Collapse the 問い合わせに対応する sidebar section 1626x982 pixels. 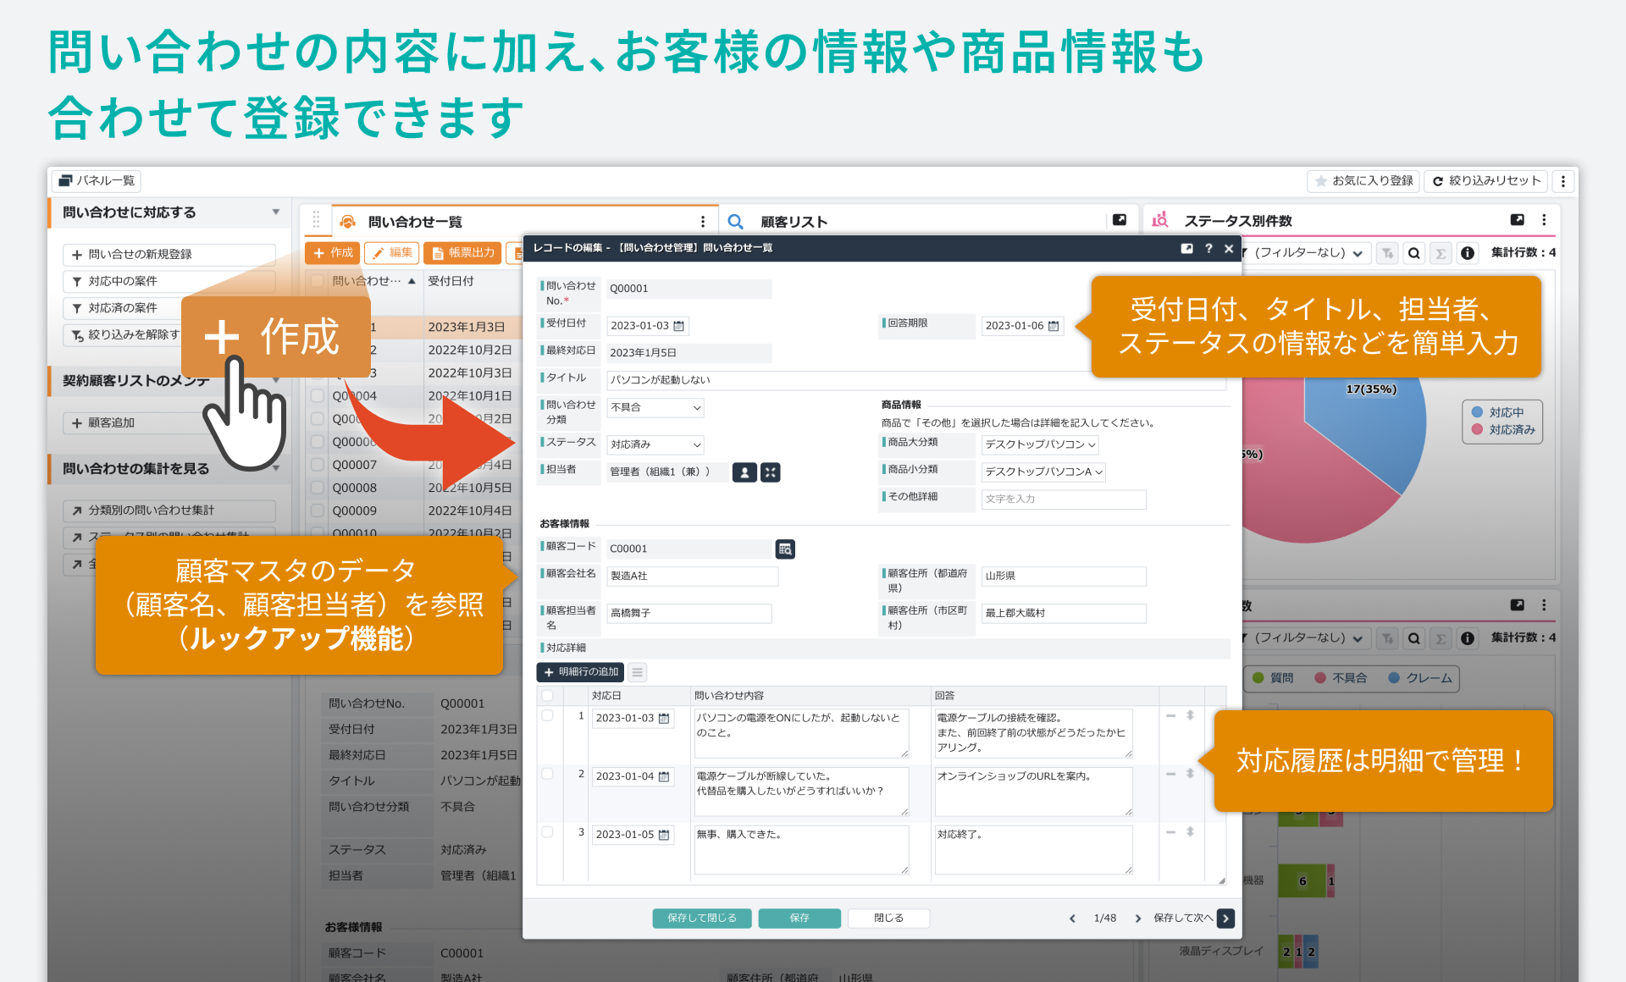(x=275, y=212)
